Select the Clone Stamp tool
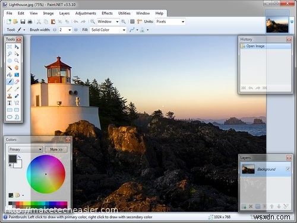 10,96
